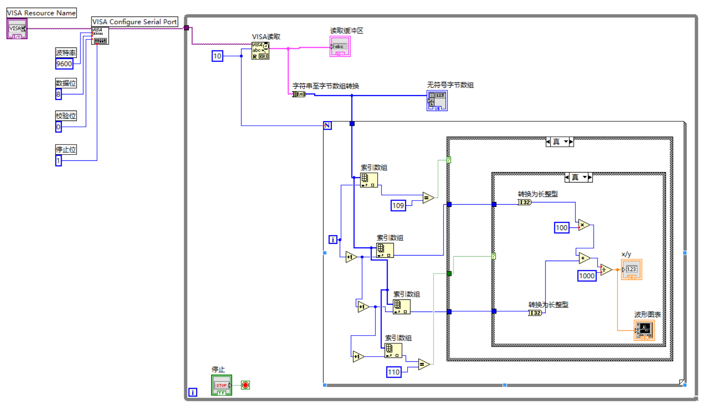Go to previous case in inner case structure
The image size is (707, 410).
click(x=567, y=177)
